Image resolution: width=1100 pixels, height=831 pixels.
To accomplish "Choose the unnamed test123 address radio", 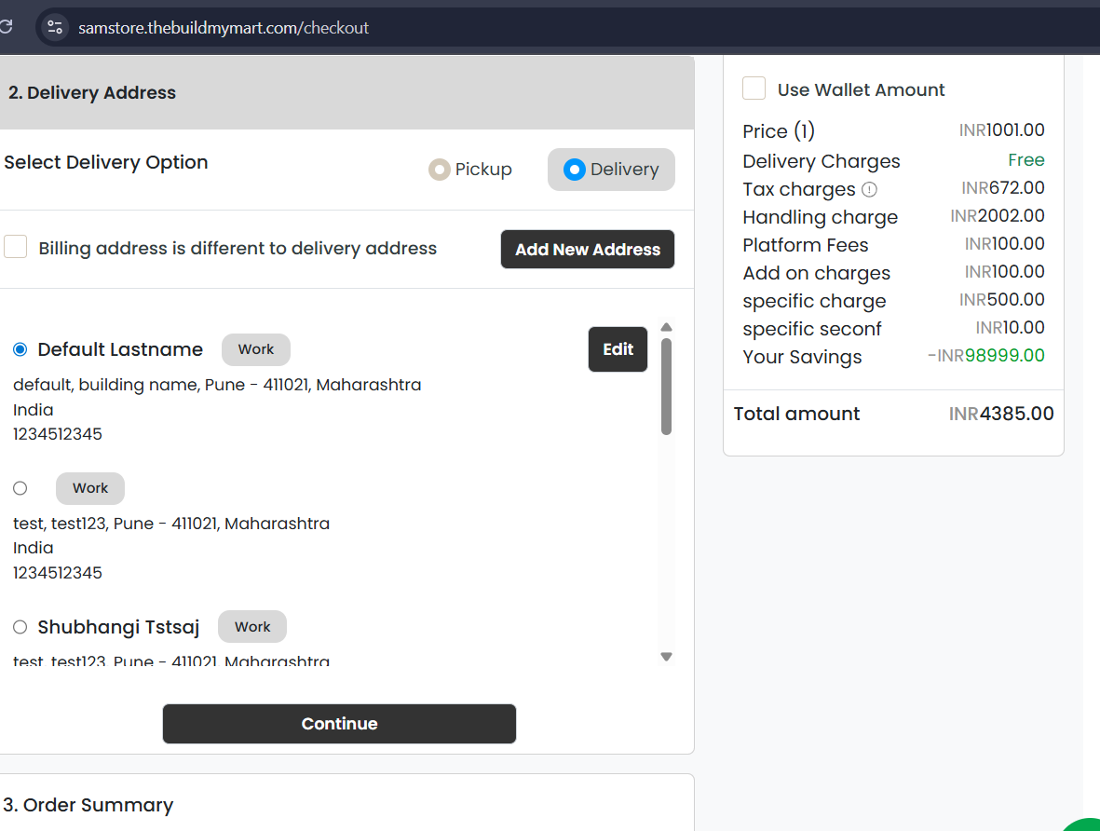I will coord(20,488).
